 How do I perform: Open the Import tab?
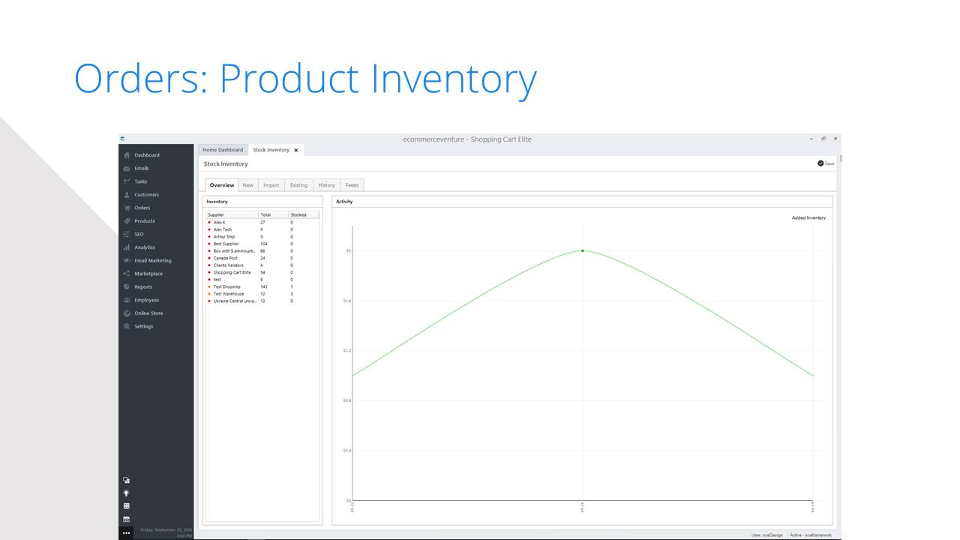pyautogui.click(x=271, y=185)
